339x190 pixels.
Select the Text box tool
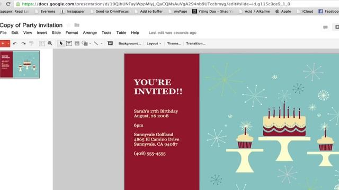(x=69, y=43)
